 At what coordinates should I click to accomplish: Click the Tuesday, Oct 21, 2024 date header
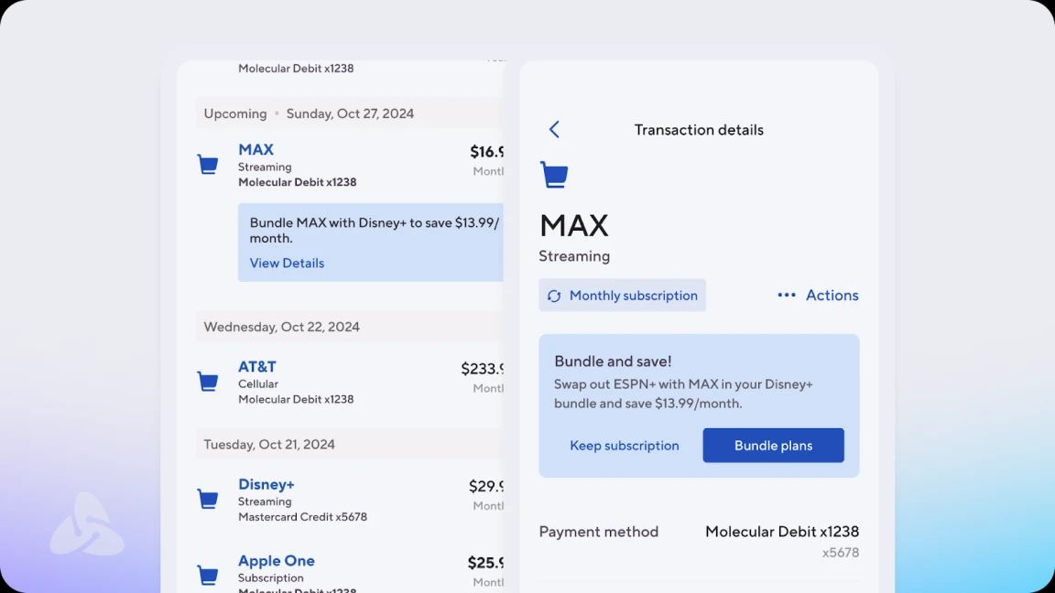coord(350,445)
